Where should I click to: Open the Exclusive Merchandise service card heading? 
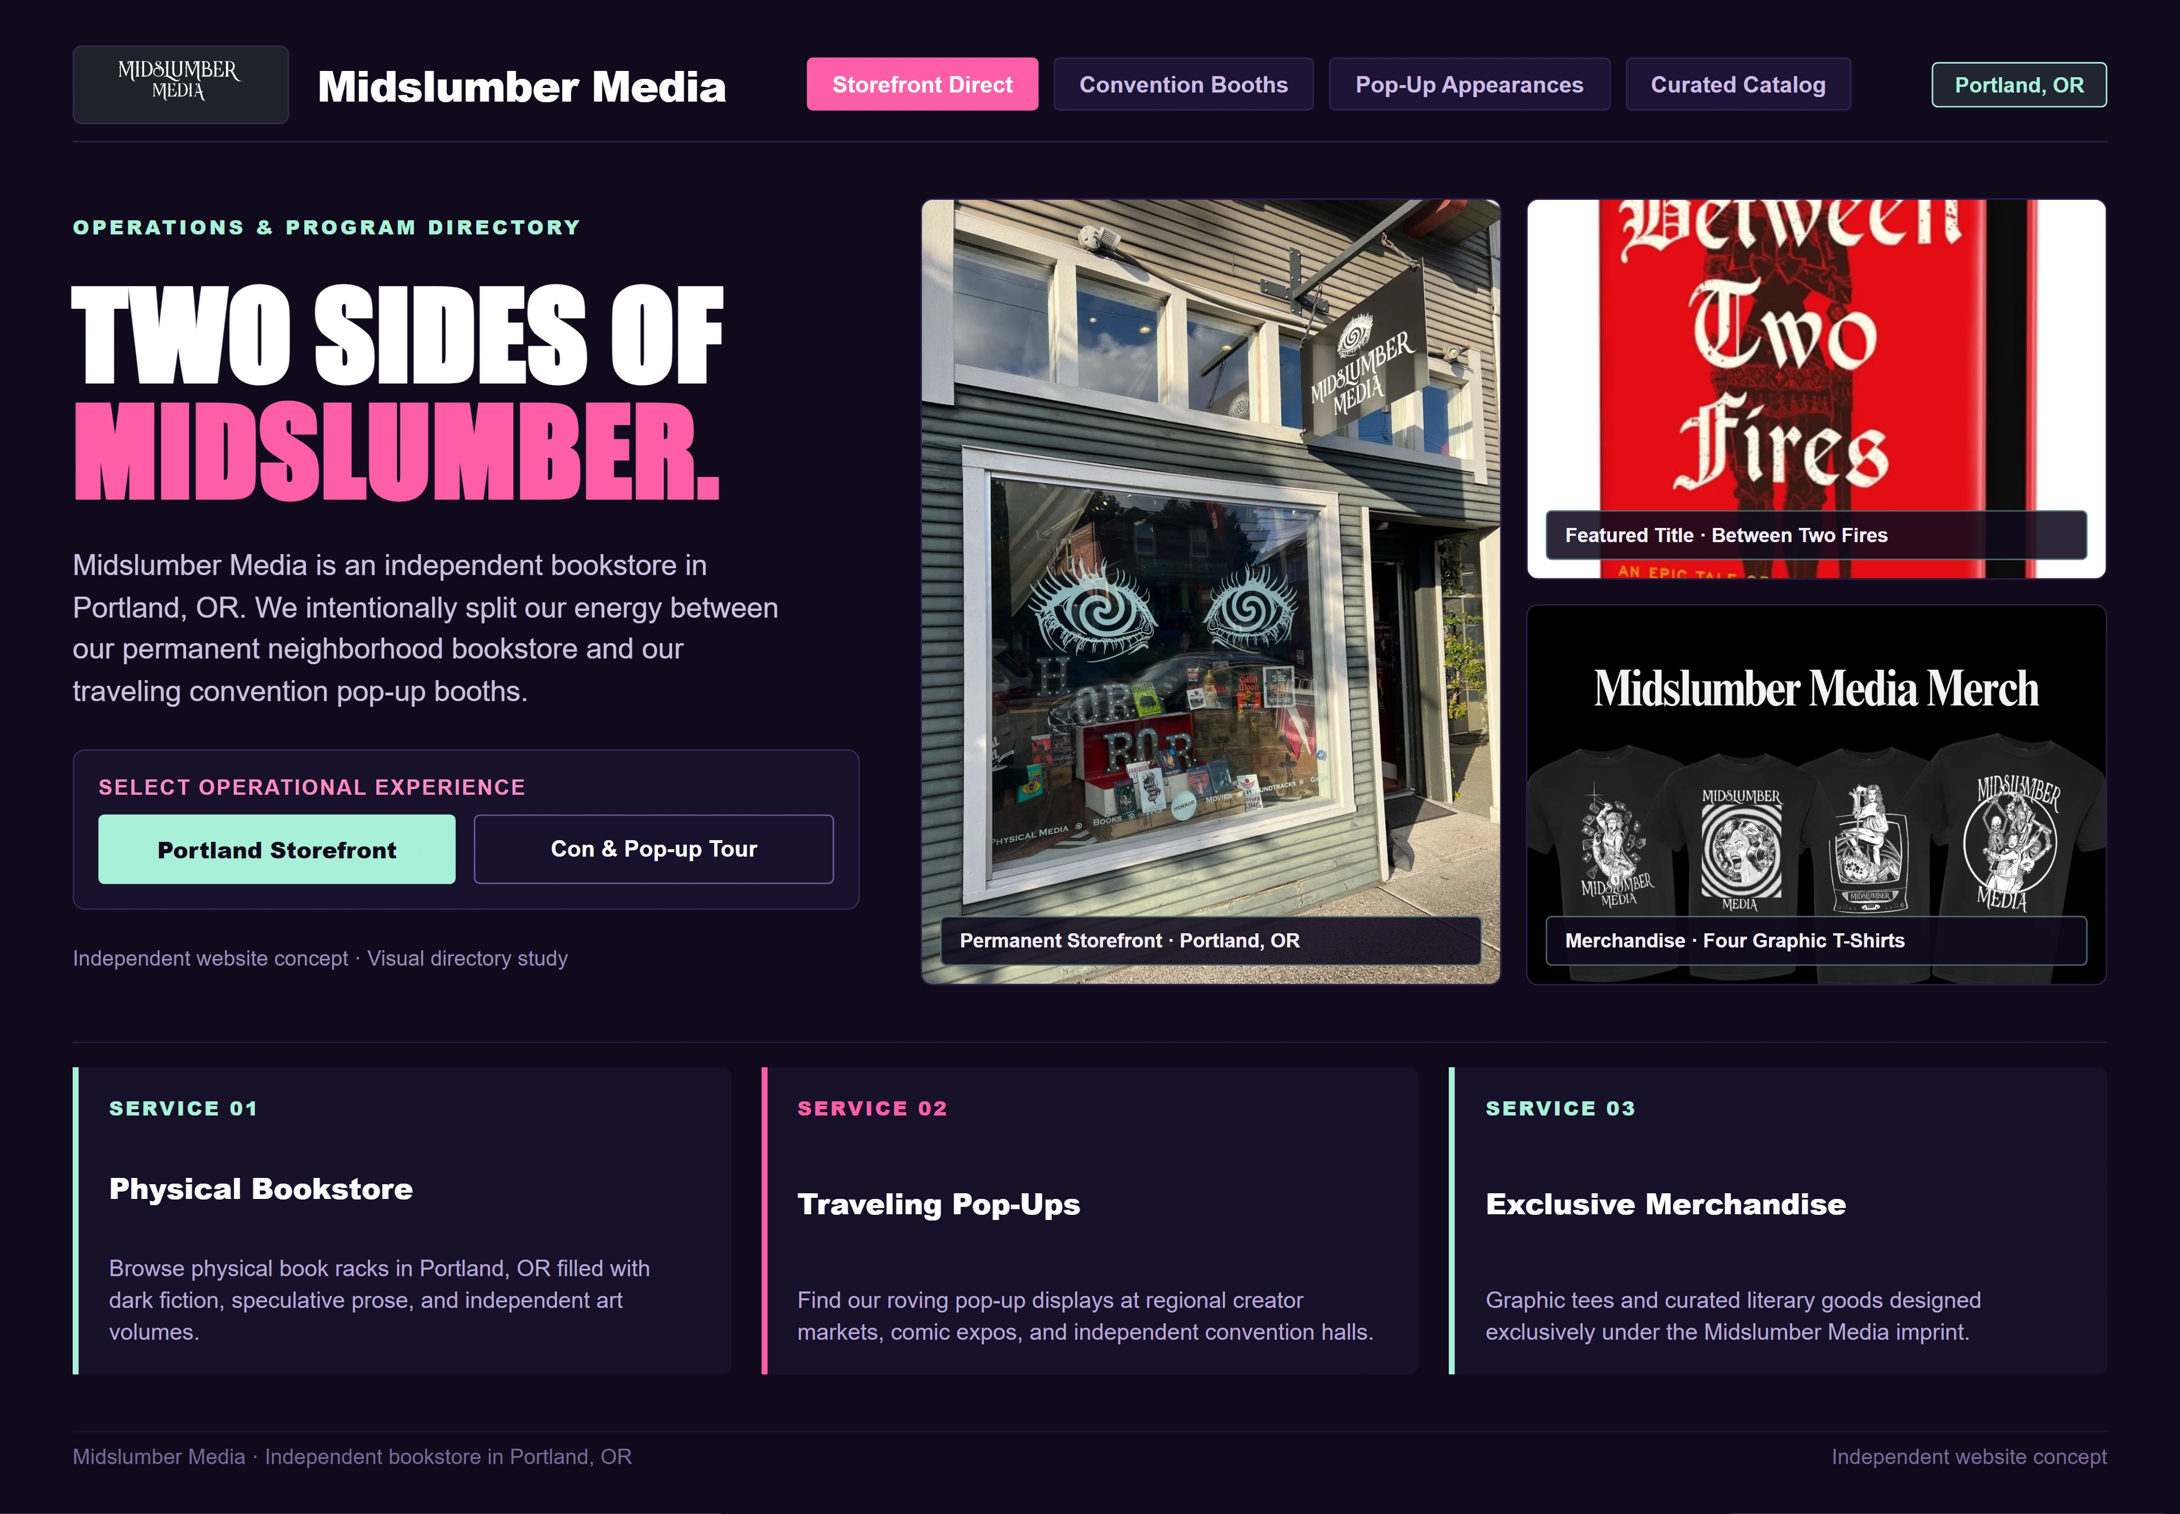pyautogui.click(x=1665, y=1204)
